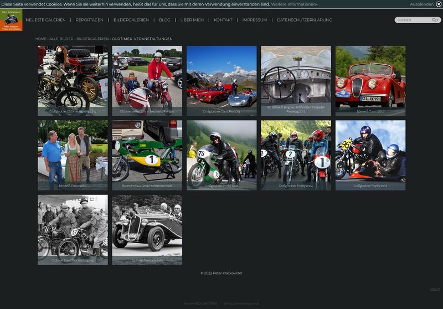Click the Ausblenden link in cookie banner
This screenshot has width=443, height=309.
(421, 4)
